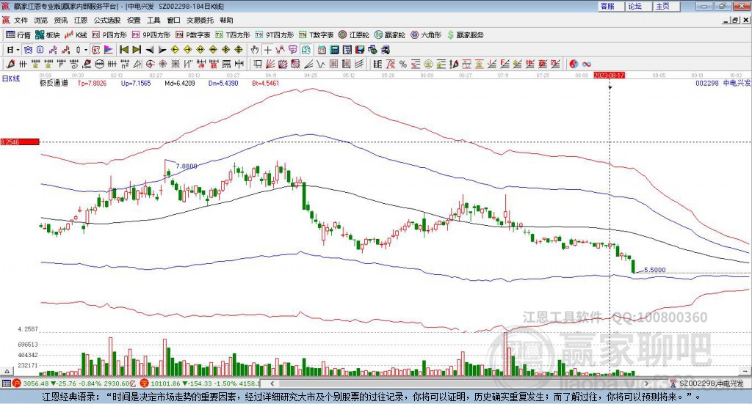Image resolution: width=752 pixels, height=404 pixels.
Task: Step chart left with black left arrow
Action: 150,50
